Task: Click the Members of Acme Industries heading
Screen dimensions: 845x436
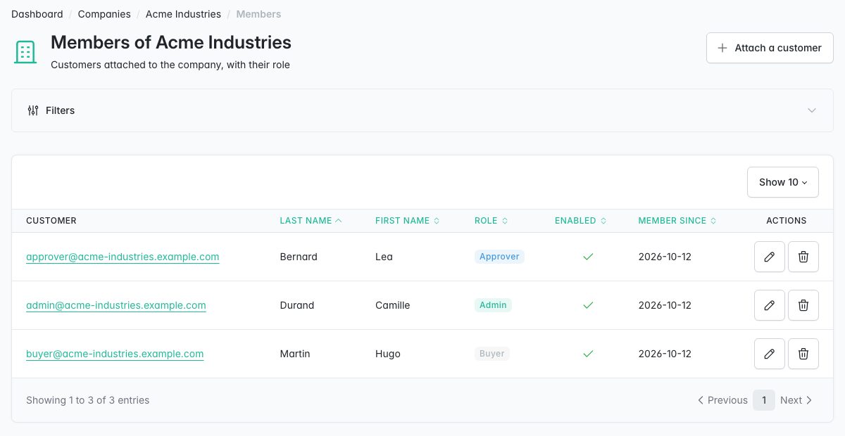Action: (171, 42)
